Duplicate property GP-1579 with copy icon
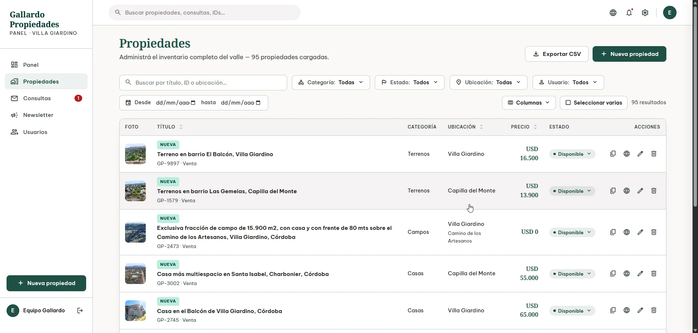The image size is (698, 333). (613, 191)
